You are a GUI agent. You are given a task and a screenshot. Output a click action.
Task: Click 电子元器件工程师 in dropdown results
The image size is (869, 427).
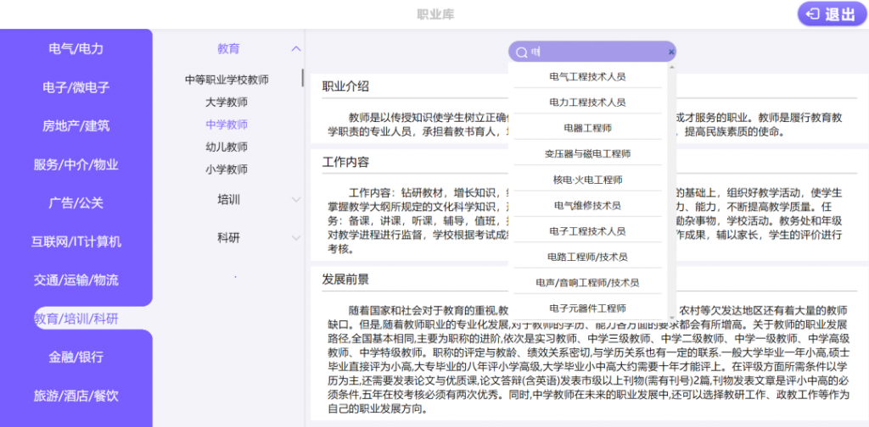587,308
